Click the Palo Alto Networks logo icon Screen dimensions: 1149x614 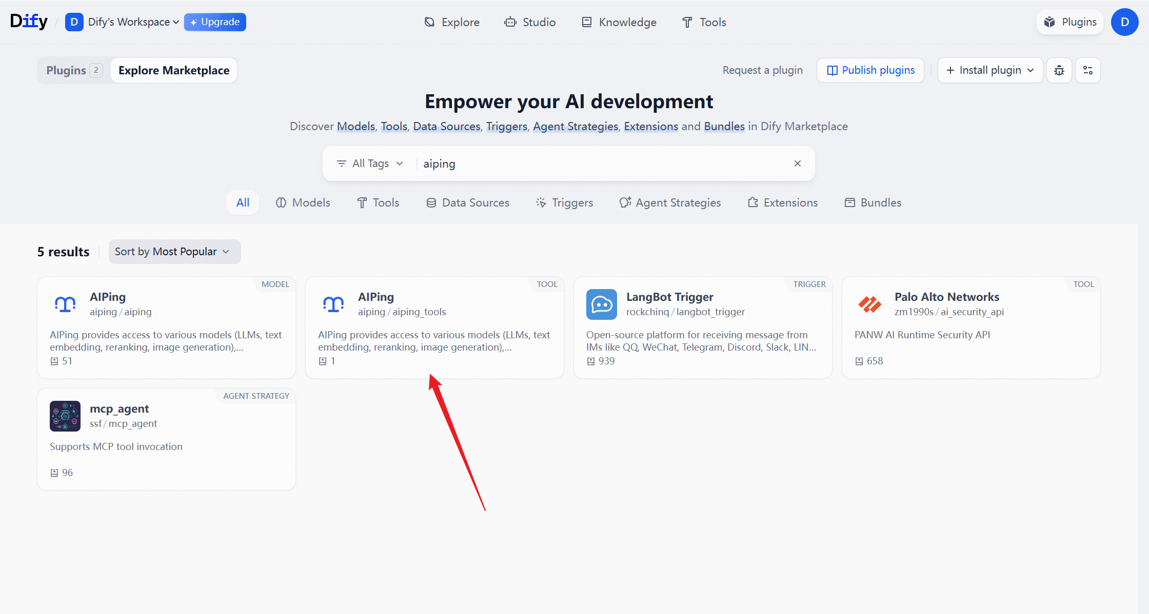click(869, 304)
